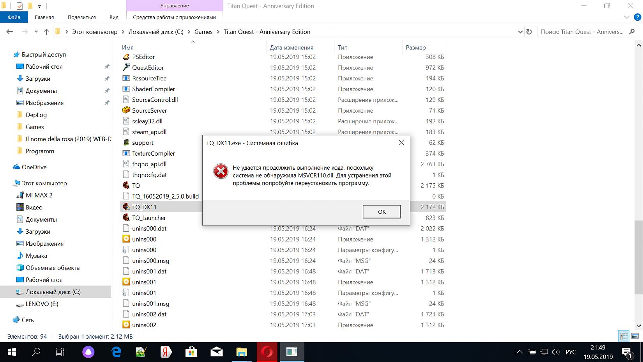The height and width of the screenshot is (362, 643).
Task: Click the РУС input language indicator
Action: pos(571,352)
